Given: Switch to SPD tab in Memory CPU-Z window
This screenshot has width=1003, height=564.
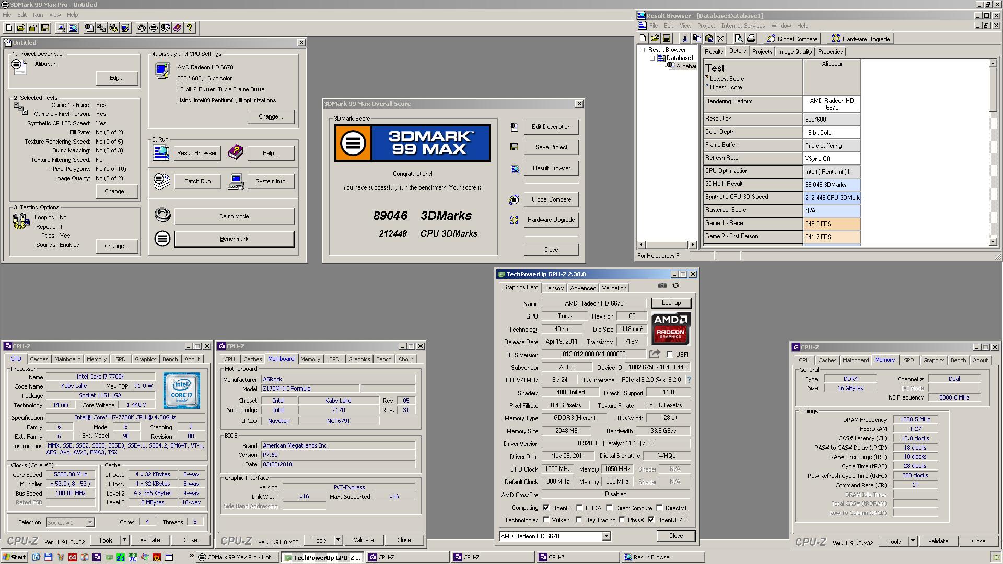Looking at the screenshot, I should [909, 360].
